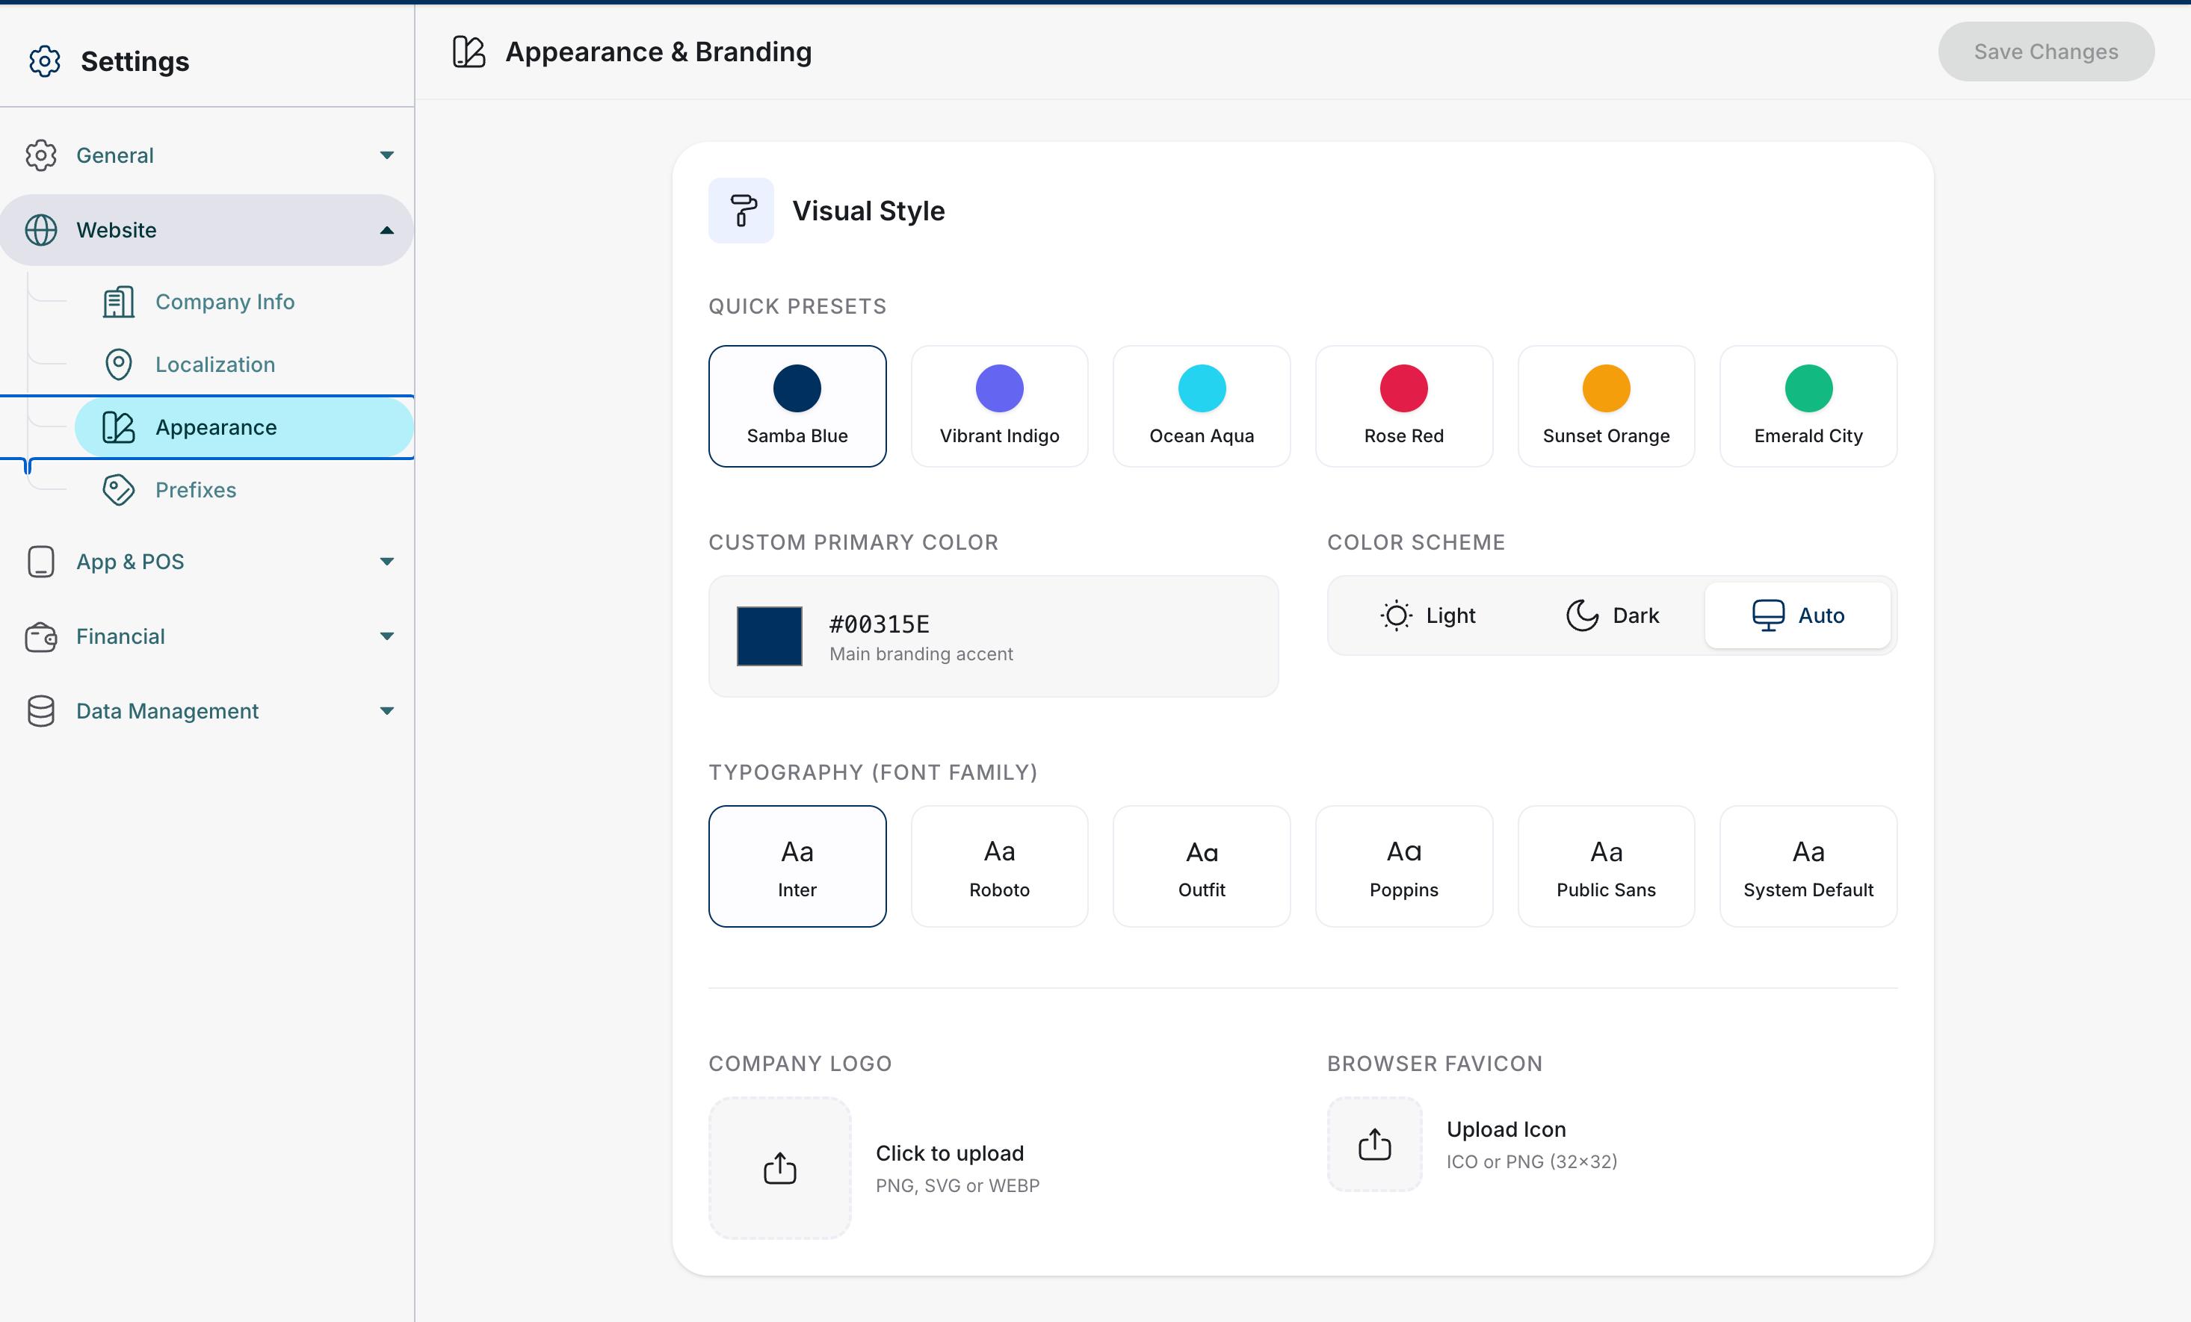Screen dimensions: 2191x1322
Task: Click the 'Upload Icon' favicon text
Action: click(1506, 1129)
